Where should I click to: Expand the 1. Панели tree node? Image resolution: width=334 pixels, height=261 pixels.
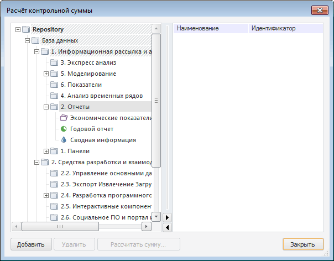pos(46,151)
